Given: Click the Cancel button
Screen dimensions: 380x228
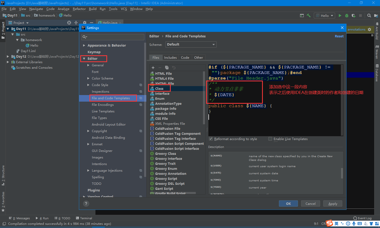Looking at the screenshot, I should (x=311, y=204).
